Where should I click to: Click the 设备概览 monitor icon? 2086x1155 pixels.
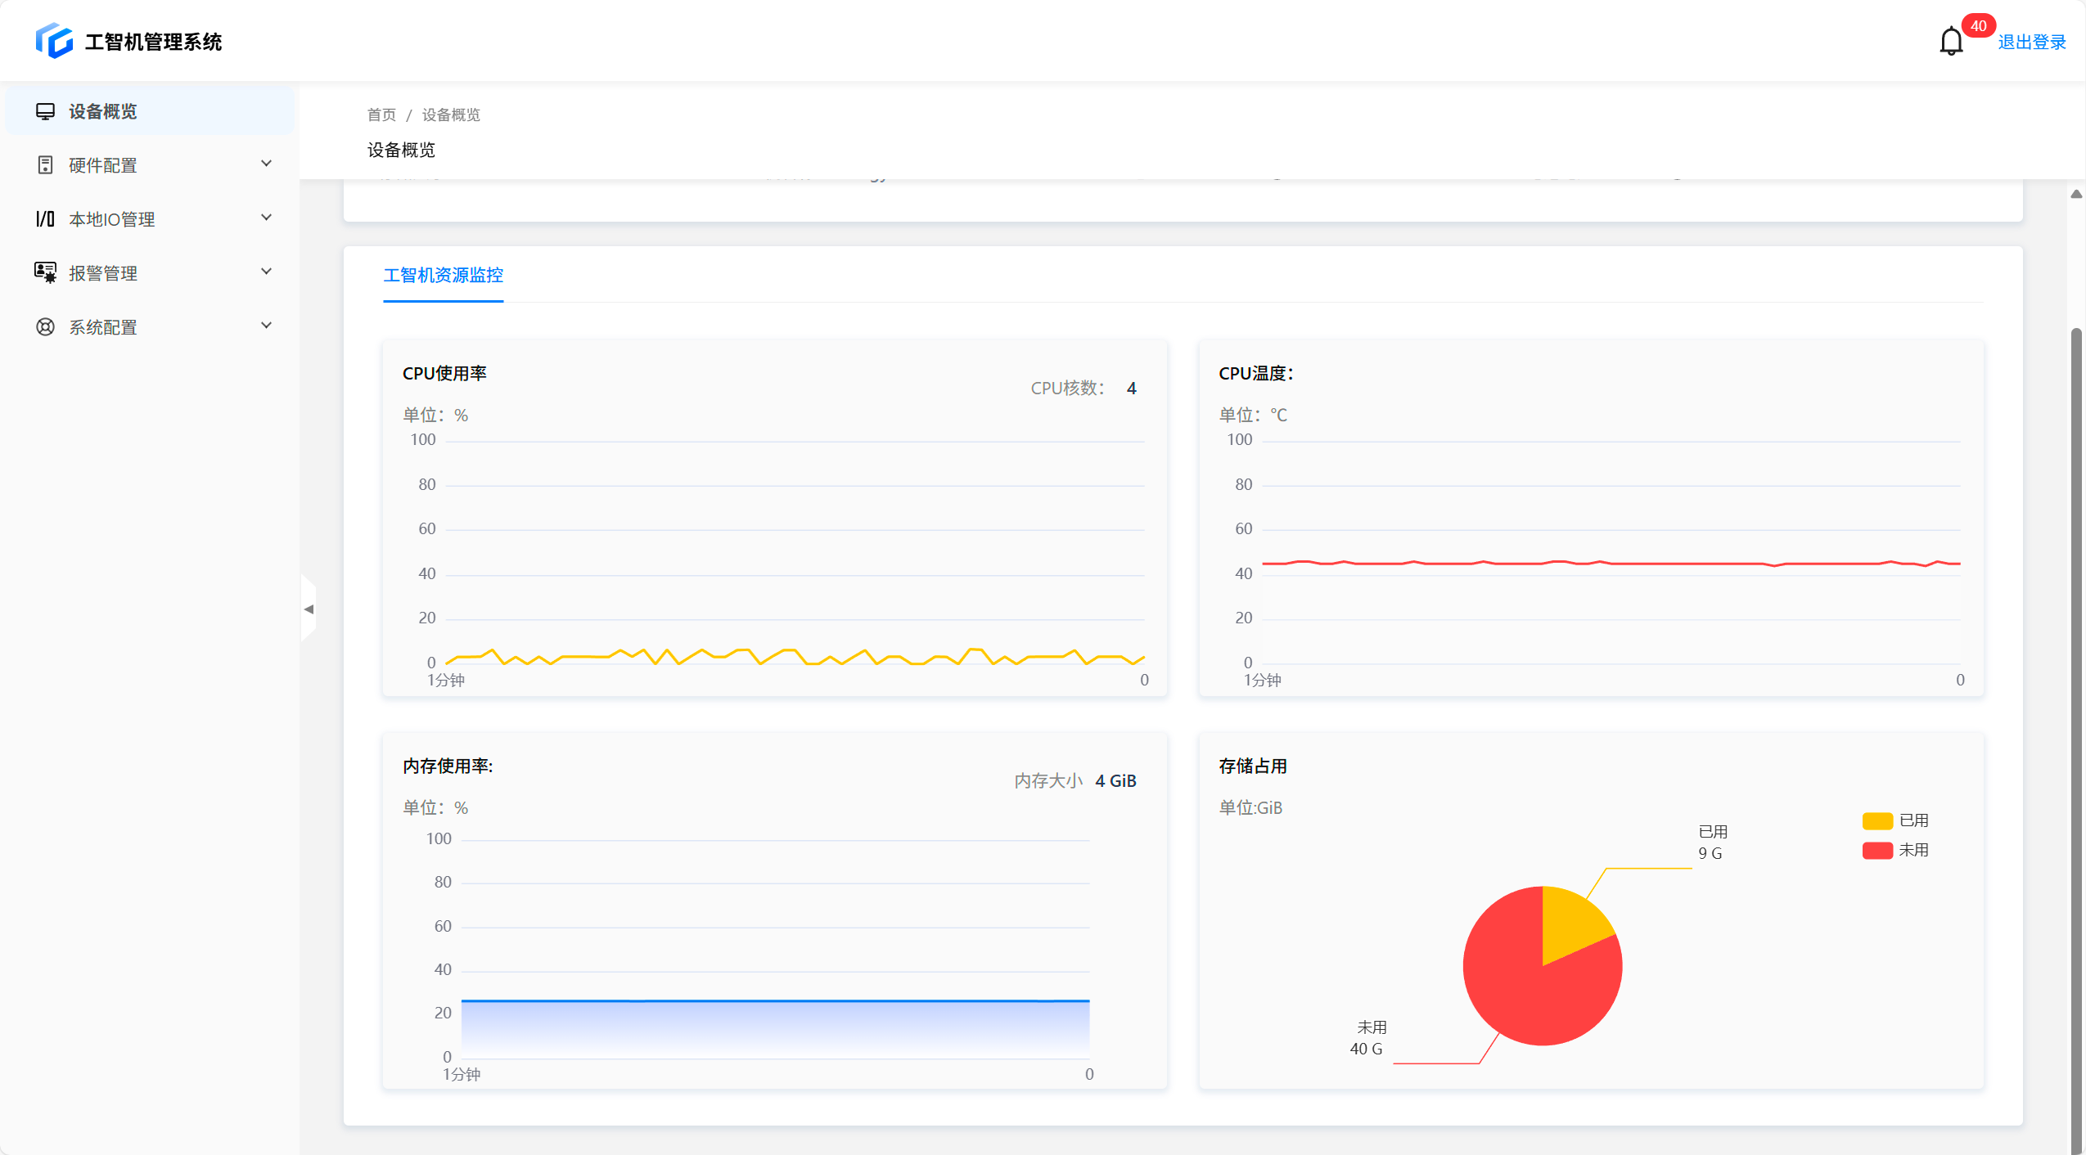click(x=45, y=111)
